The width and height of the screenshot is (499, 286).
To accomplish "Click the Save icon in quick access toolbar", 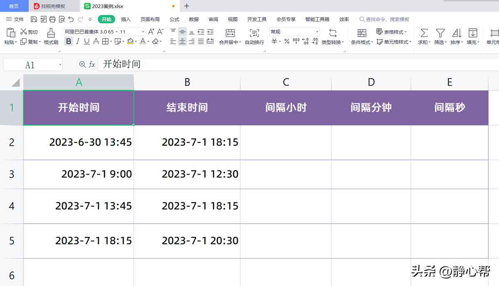I will pos(34,19).
